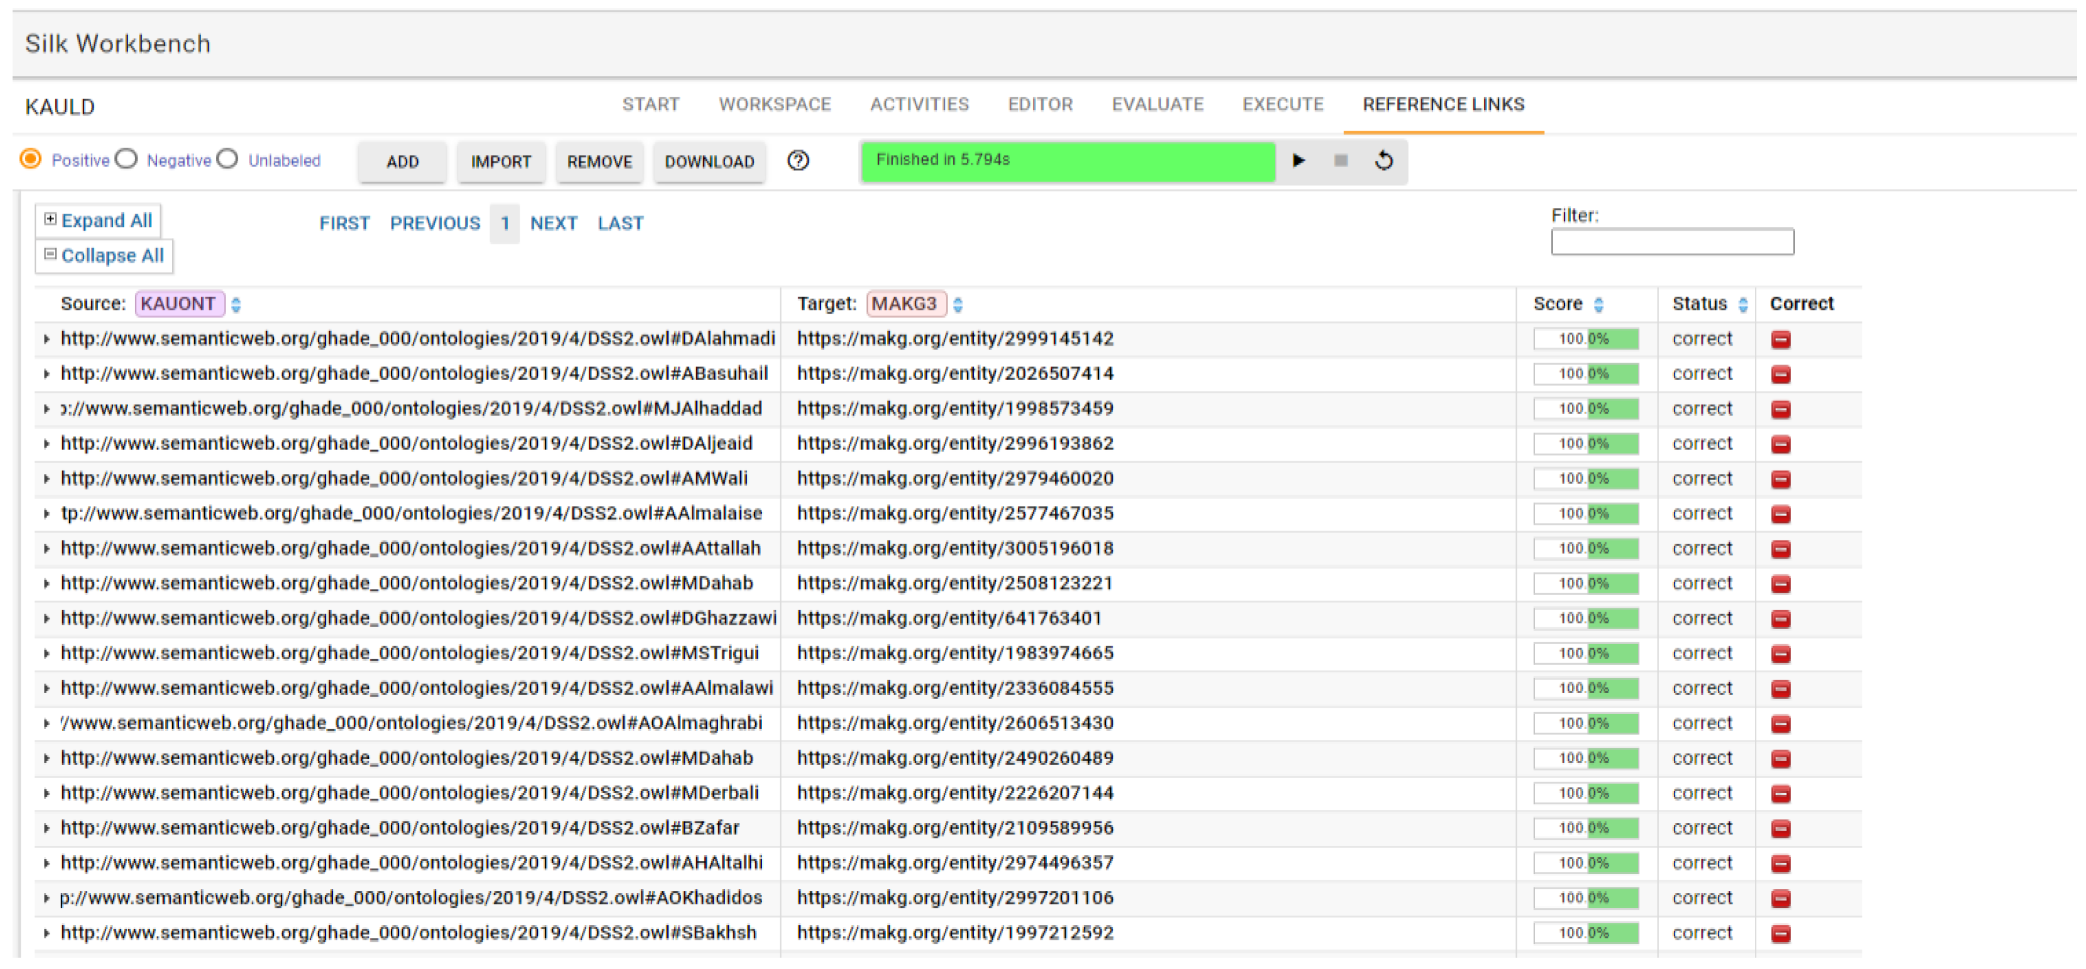Click the IMPORT button
The image size is (2086, 969).
pyautogui.click(x=500, y=162)
